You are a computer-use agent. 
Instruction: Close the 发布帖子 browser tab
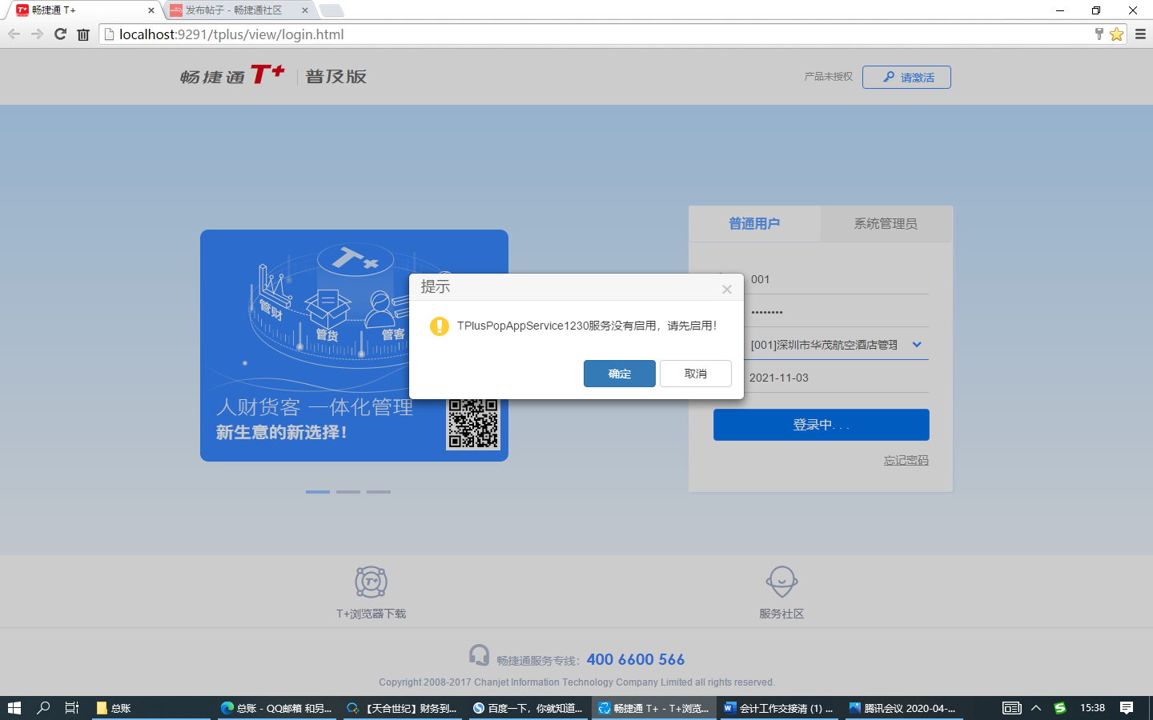click(x=305, y=10)
